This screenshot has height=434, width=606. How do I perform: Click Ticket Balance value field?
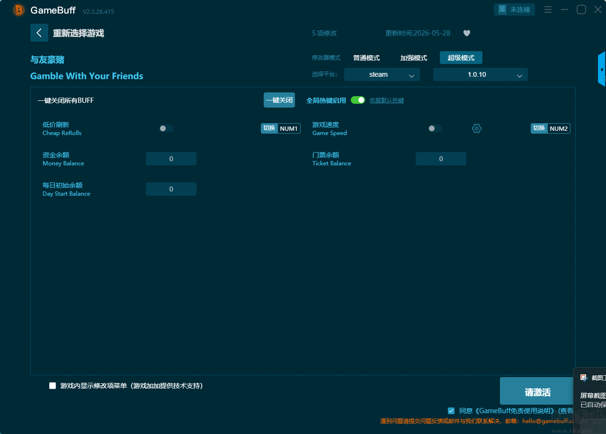click(441, 159)
